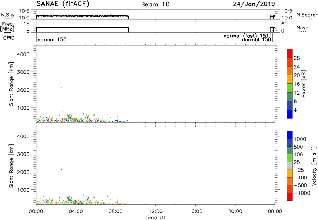Pick the bright blue 0–4 dB power swatch
318x220 pixels.
[x=290, y=114]
